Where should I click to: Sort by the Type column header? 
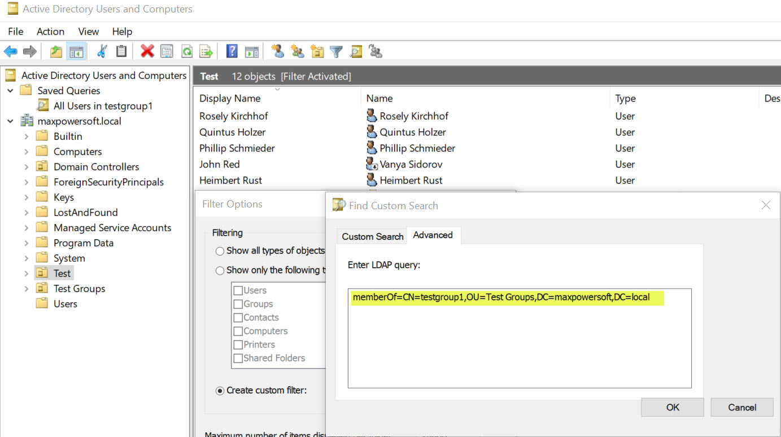pyautogui.click(x=684, y=98)
